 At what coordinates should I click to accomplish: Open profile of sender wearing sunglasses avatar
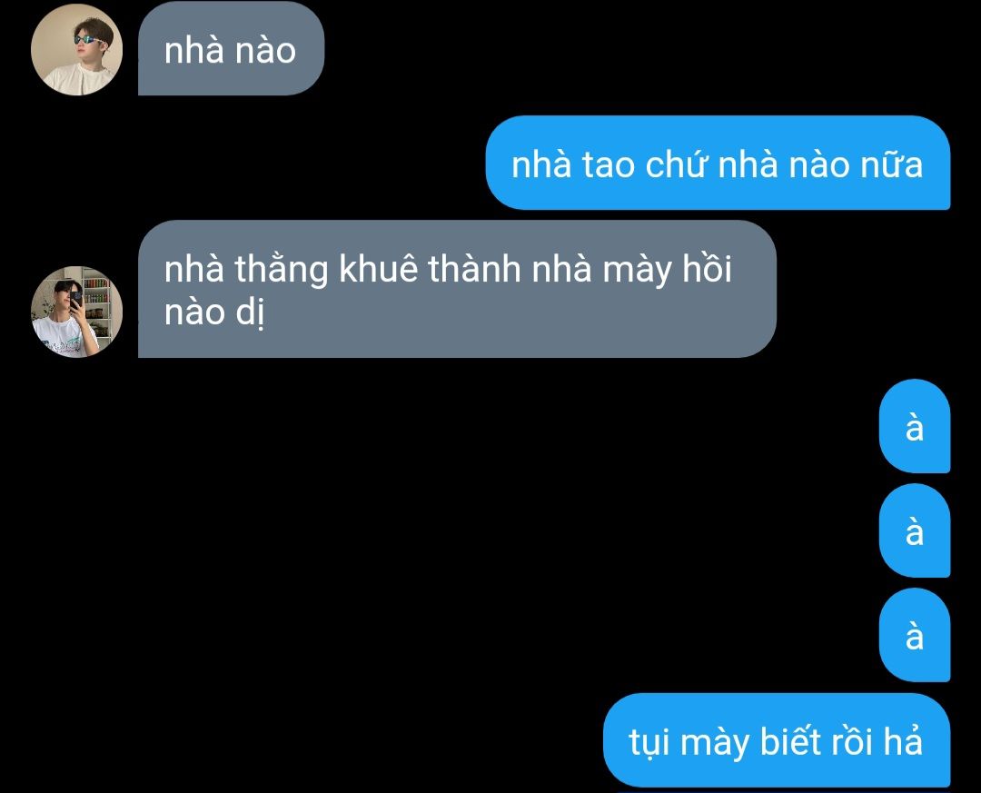(x=76, y=49)
